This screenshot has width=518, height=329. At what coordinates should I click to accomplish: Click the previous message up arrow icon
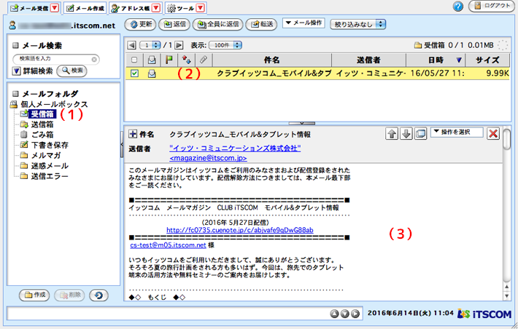[391, 134]
